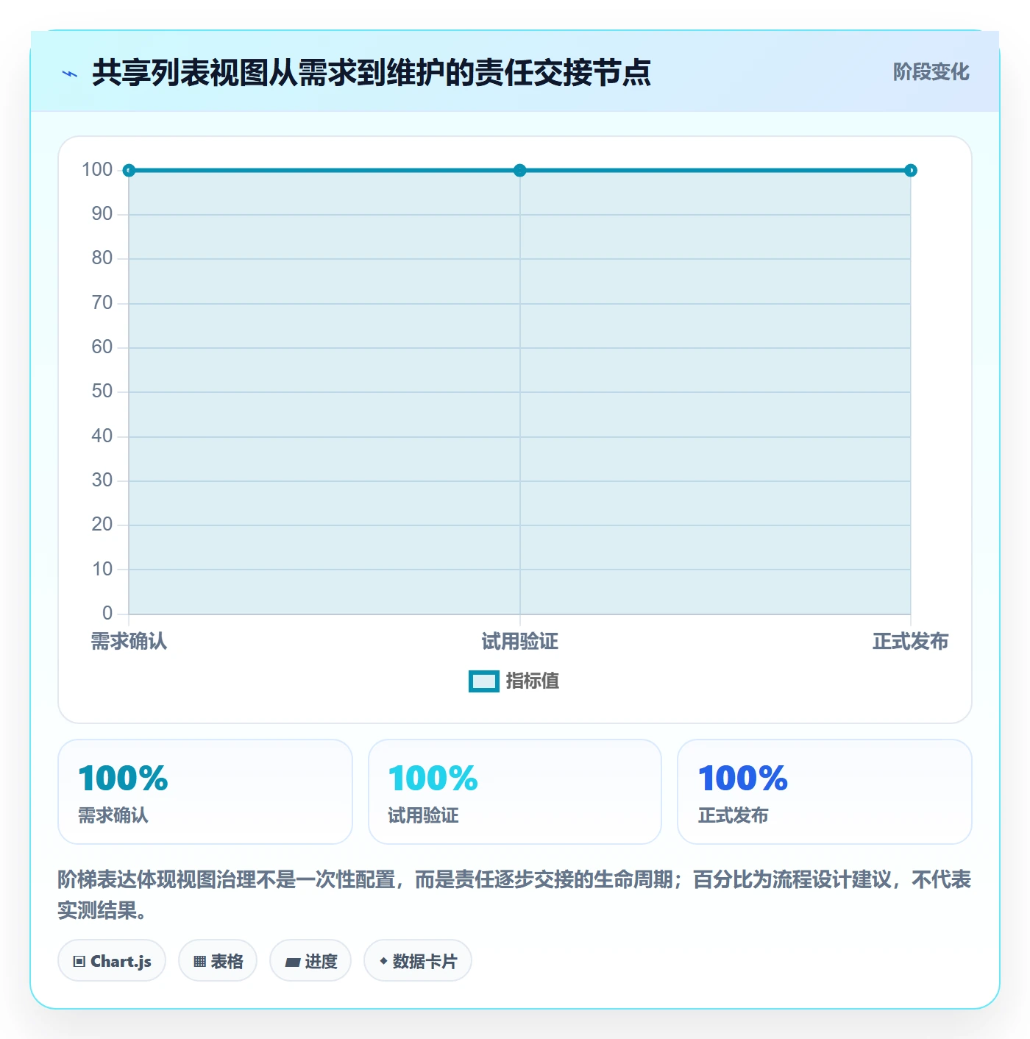Select the 正式发布 data point on the line
The image size is (1030, 1039).
coord(911,171)
